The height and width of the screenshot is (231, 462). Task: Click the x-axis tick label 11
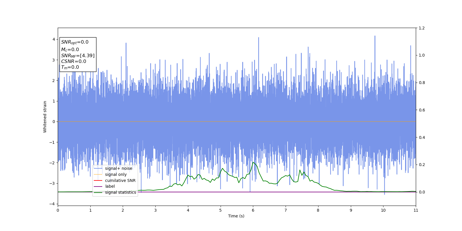[x=416, y=210]
